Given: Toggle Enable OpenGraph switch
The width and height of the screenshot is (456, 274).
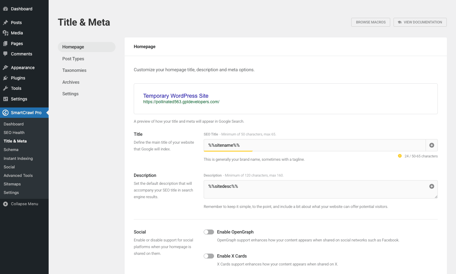Looking at the screenshot, I should tap(209, 232).
